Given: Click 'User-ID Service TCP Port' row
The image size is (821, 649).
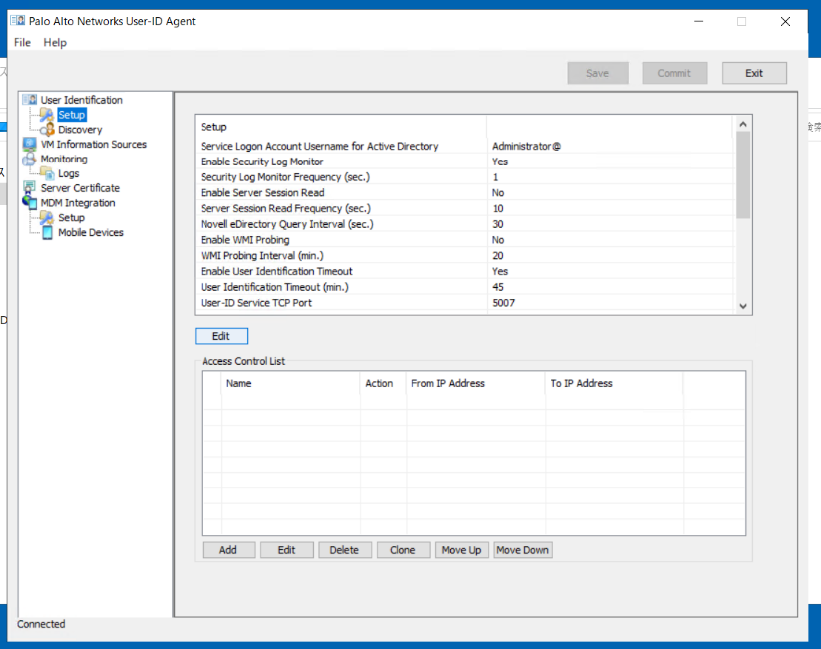Looking at the screenshot, I should tap(466, 303).
